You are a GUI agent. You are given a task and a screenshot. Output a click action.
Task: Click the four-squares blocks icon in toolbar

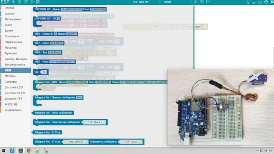coord(38,2)
